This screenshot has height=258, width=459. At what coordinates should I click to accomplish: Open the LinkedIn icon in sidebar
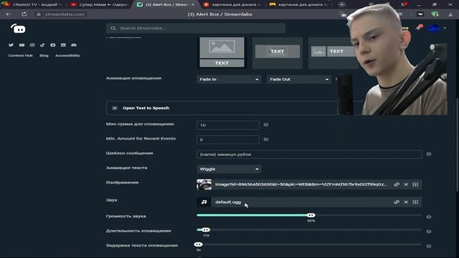point(63,45)
